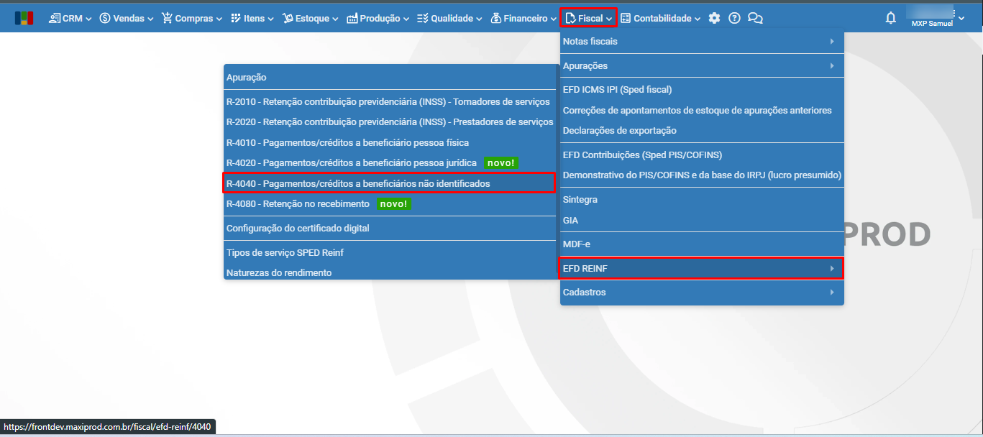This screenshot has height=437, width=983.
Task: Expand the Produção menu chevron
Action: coord(406,19)
